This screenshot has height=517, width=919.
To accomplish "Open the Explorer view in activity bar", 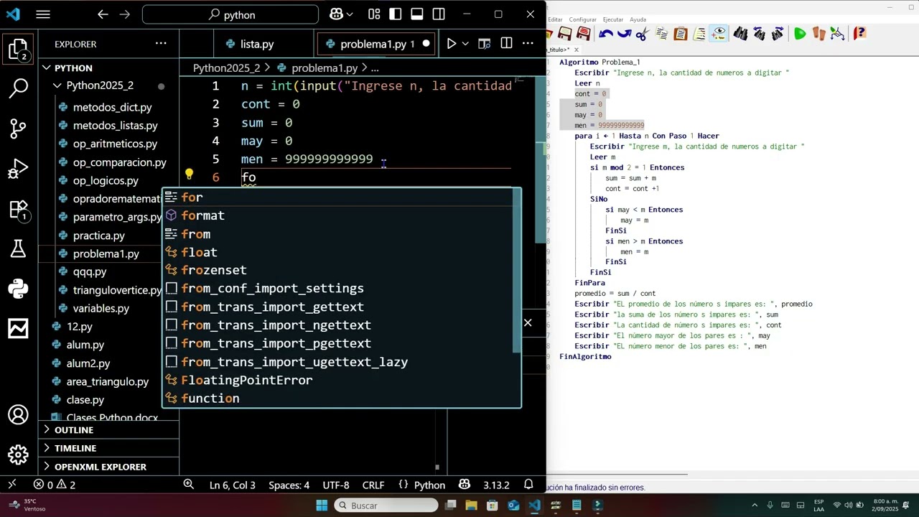I will click(18, 50).
